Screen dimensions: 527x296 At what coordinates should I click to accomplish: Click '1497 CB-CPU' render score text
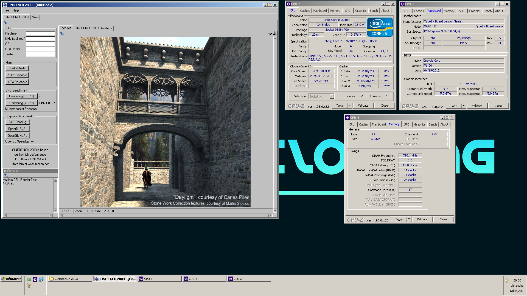point(47,103)
